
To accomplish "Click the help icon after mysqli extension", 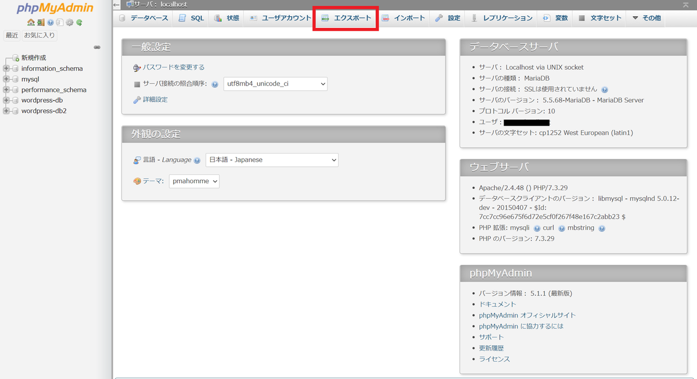I will [537, 228].
